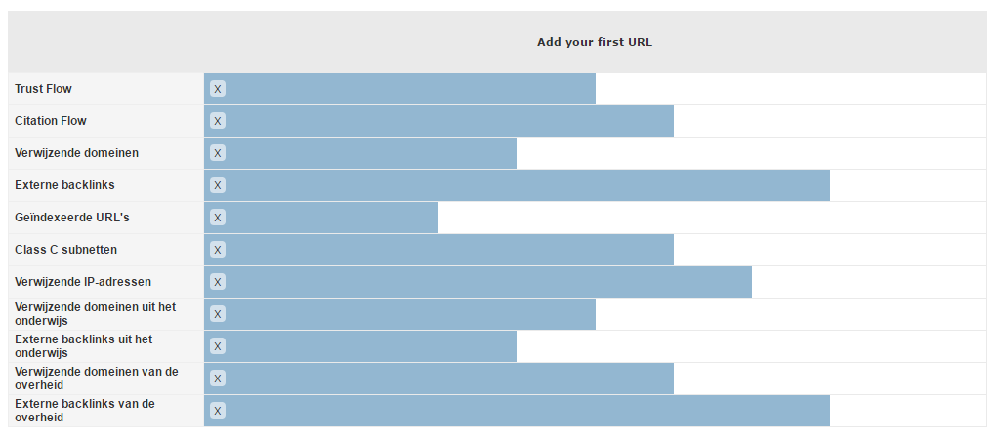
Task: Click the Class C subnetten label
Action: [65, 250]
